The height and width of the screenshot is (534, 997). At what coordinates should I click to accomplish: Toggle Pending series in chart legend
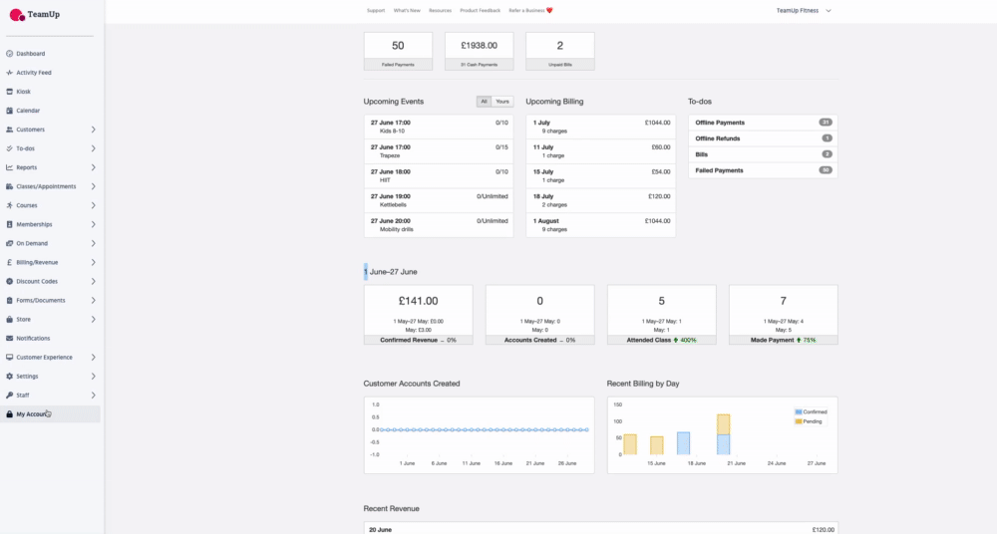point(812,421)
